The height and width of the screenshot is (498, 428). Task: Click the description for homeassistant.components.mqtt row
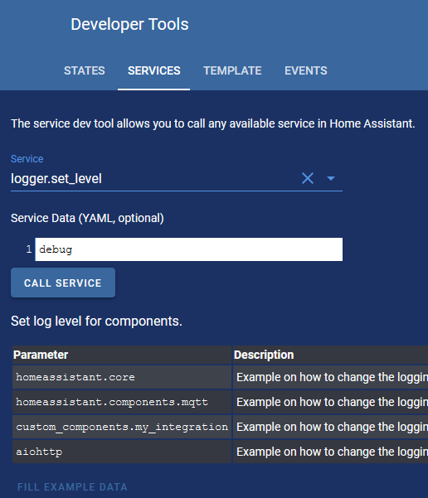(x=332, y=402)
